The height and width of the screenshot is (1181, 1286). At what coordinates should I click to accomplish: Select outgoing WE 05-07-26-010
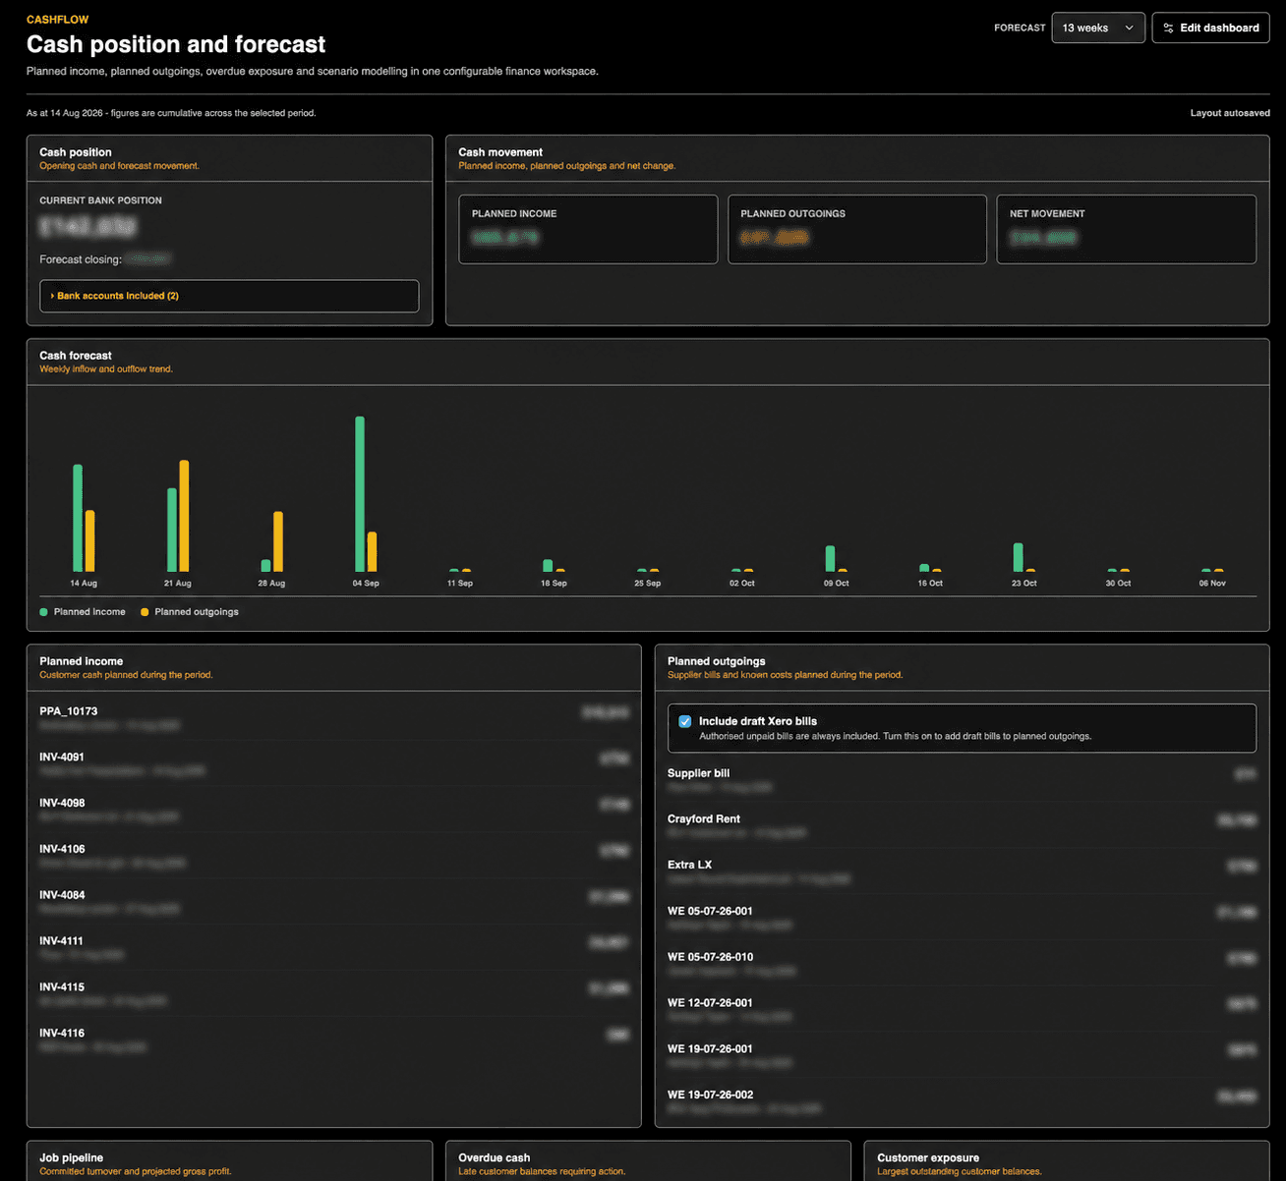(x=962, y=964)
